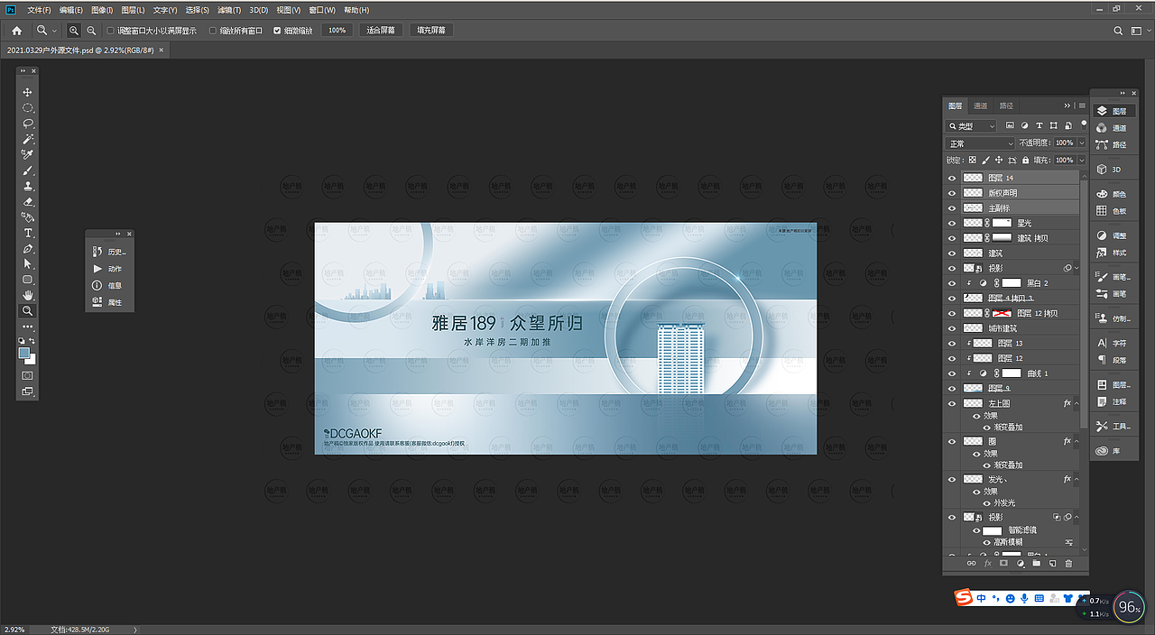Click the 100% zoom button

pyautogui.click(x=337, y=30)
